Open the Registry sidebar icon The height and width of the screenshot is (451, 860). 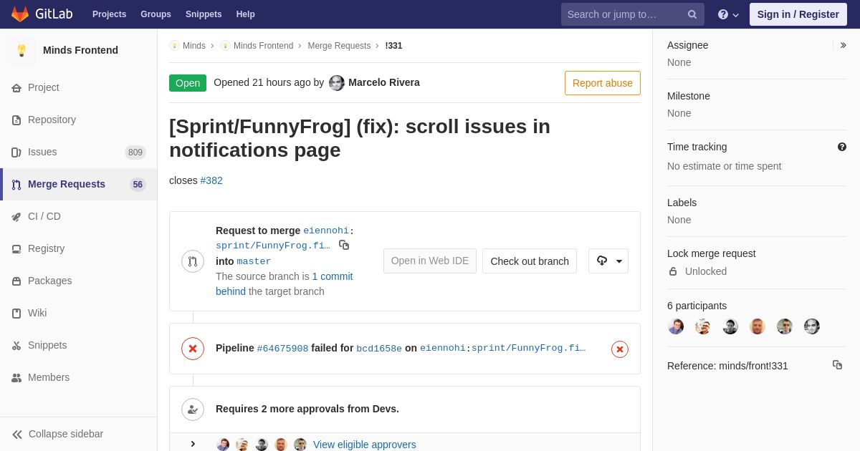coord(16,249)
